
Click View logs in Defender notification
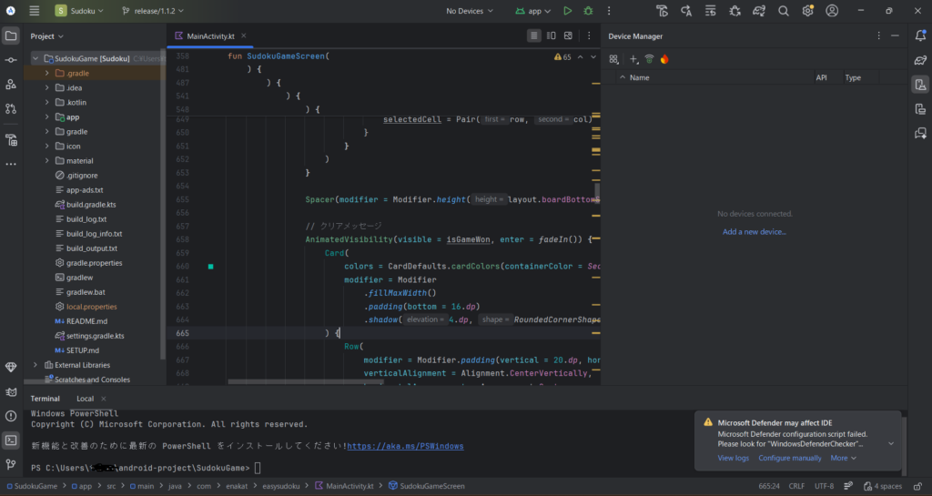click(733, 458)
